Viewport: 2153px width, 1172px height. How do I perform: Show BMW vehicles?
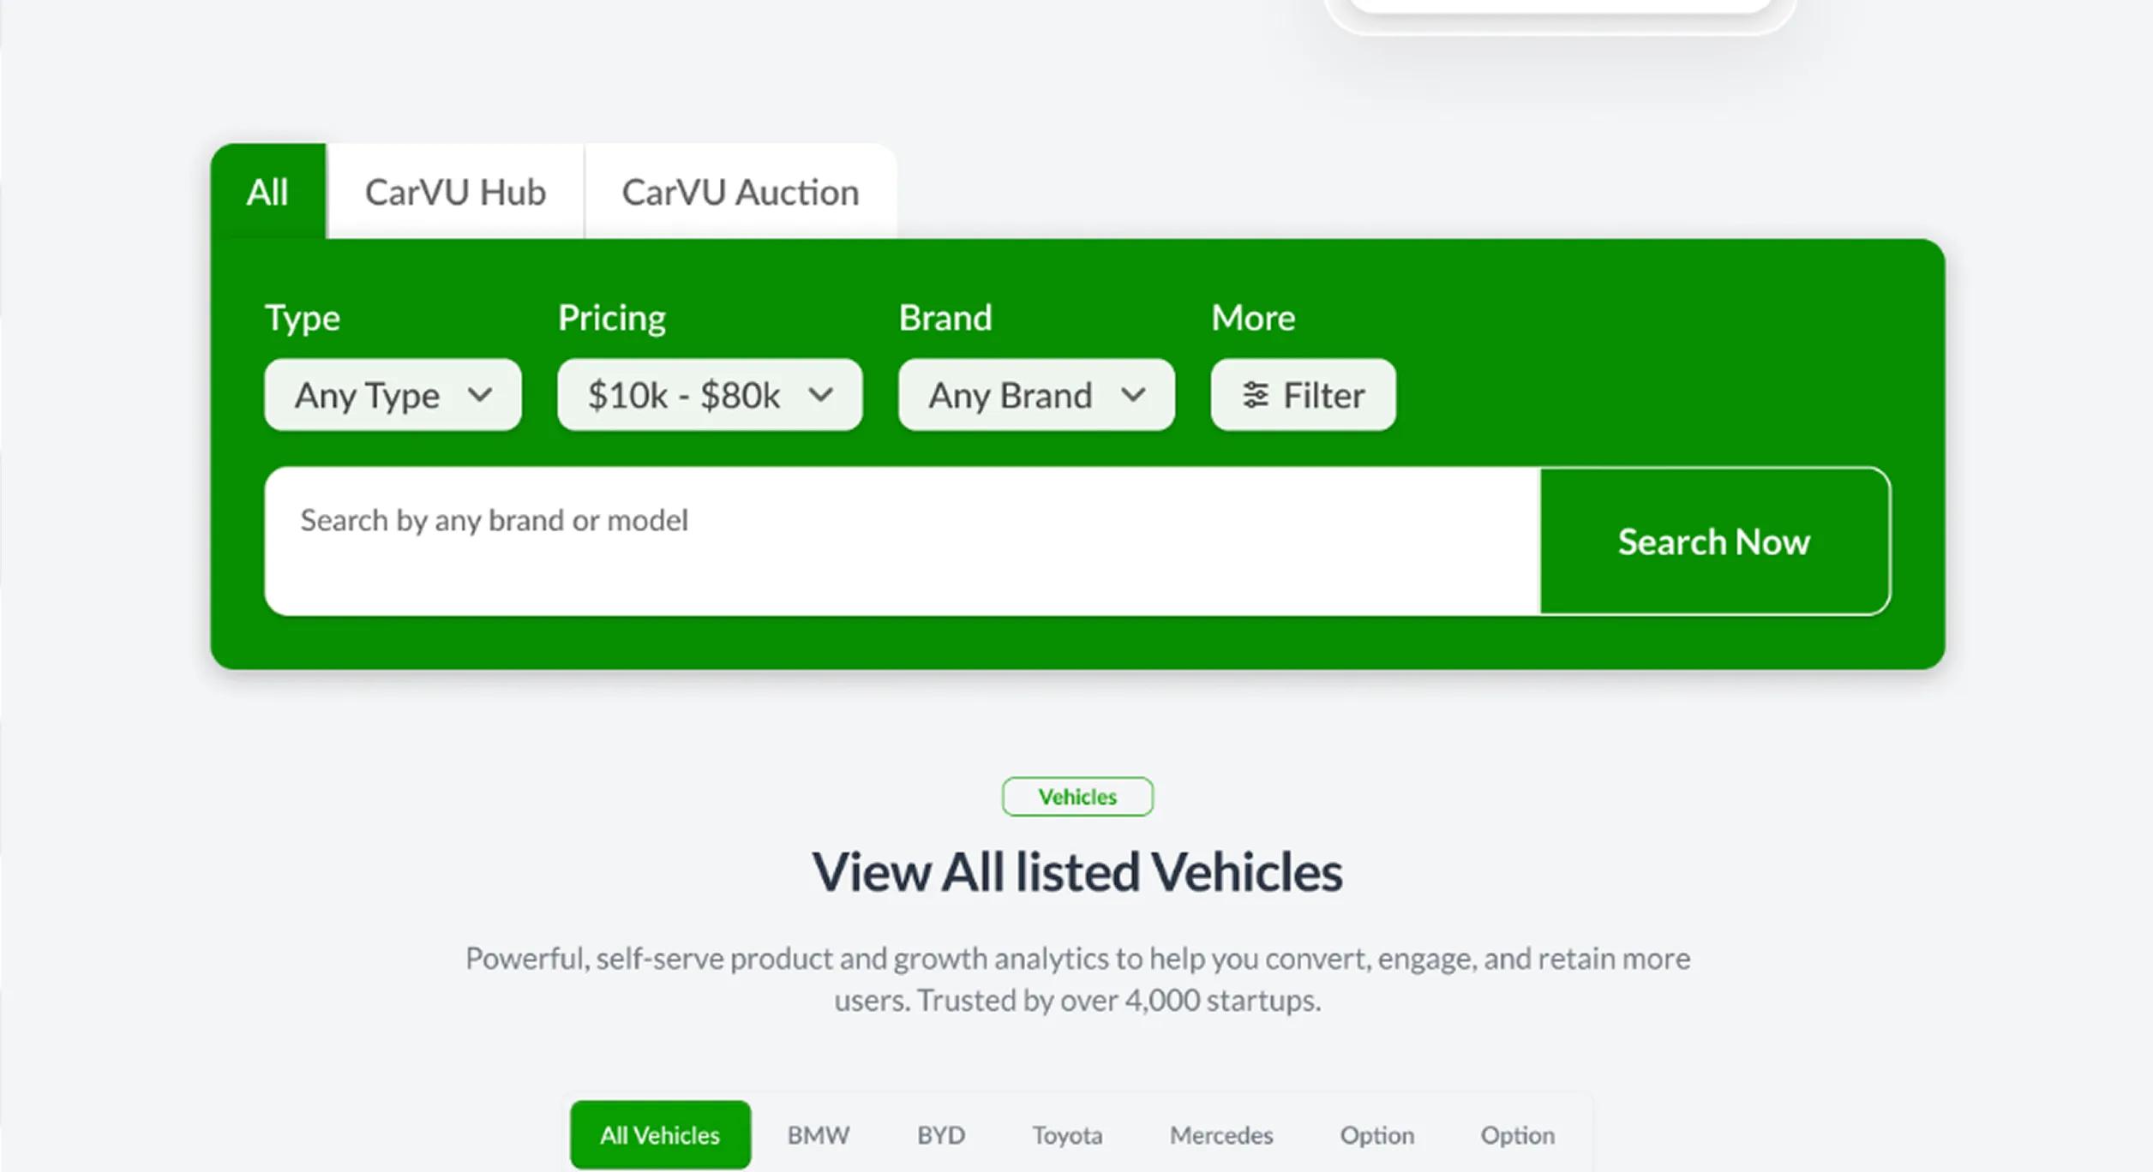coord(819,1135)
